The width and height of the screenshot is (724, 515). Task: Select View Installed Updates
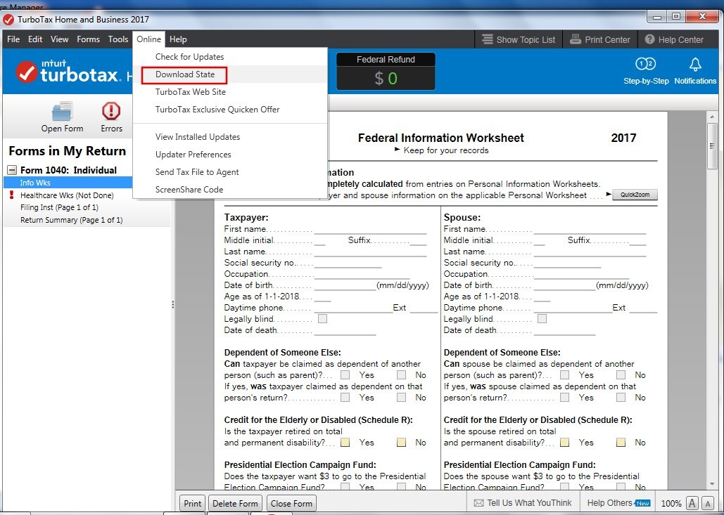[x=230, y=136]
